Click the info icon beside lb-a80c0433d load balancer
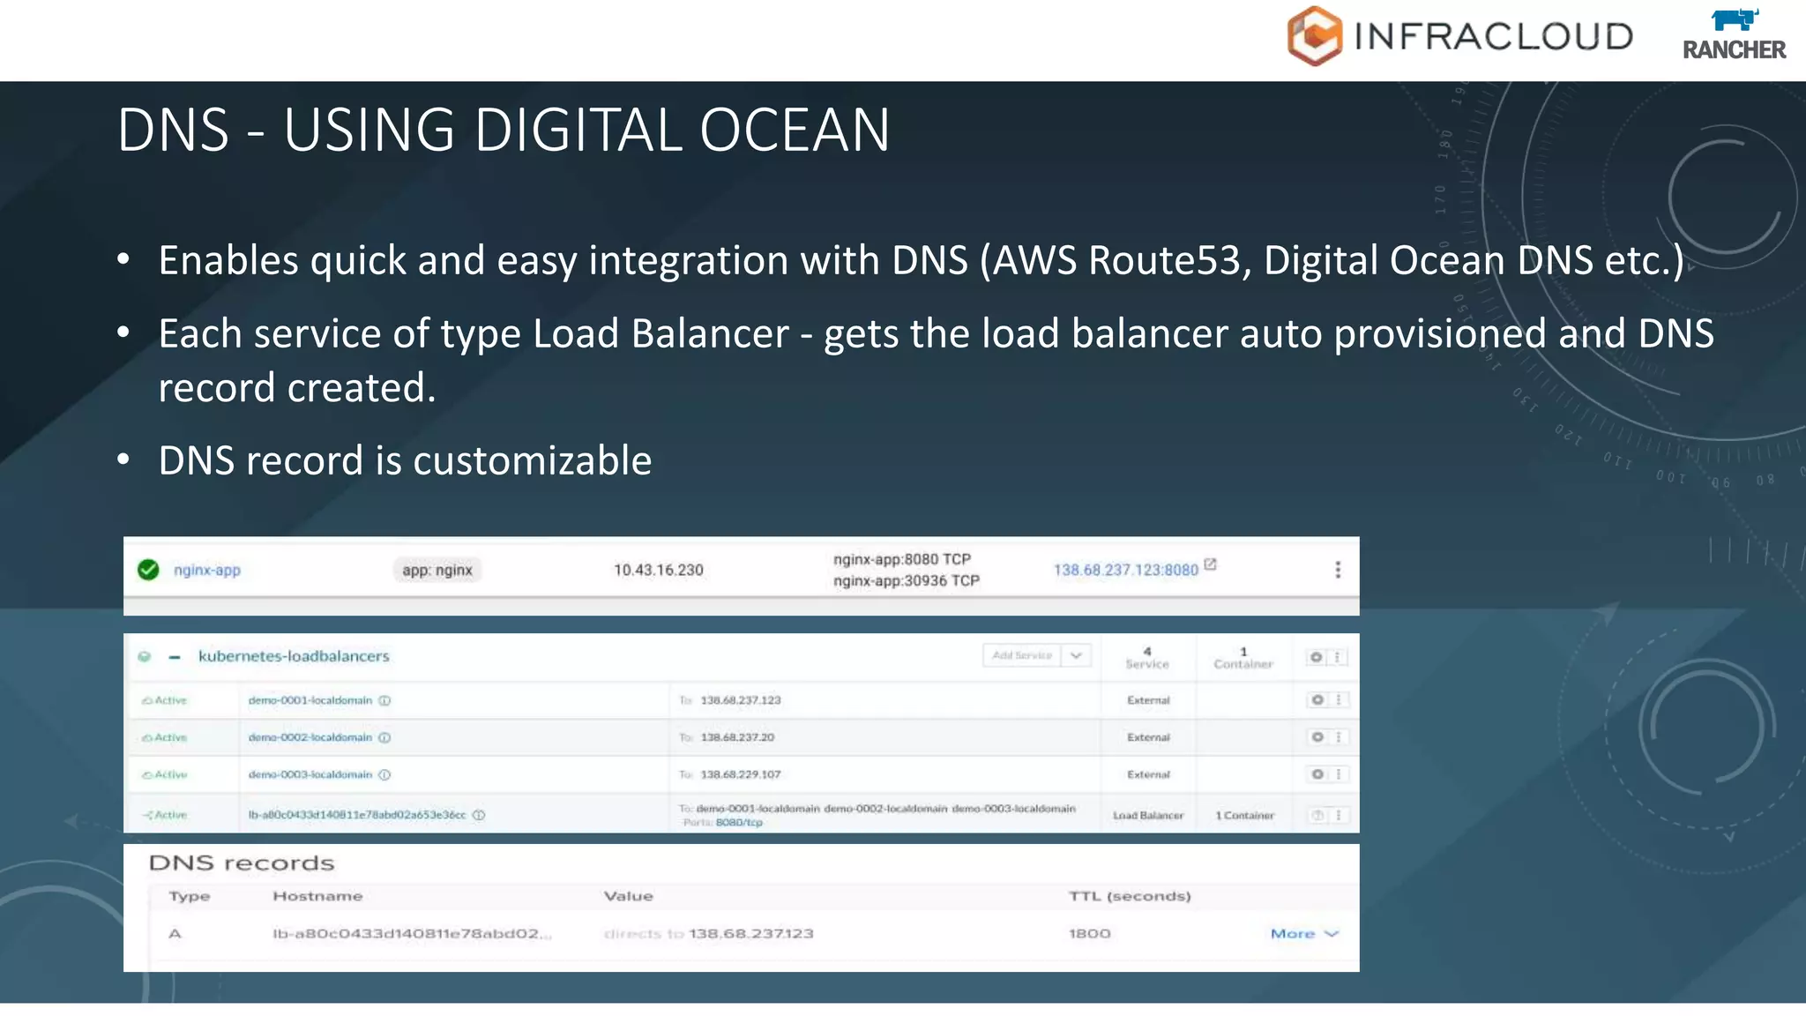Screen dimensions: 1806x1016 click(479, 815)
